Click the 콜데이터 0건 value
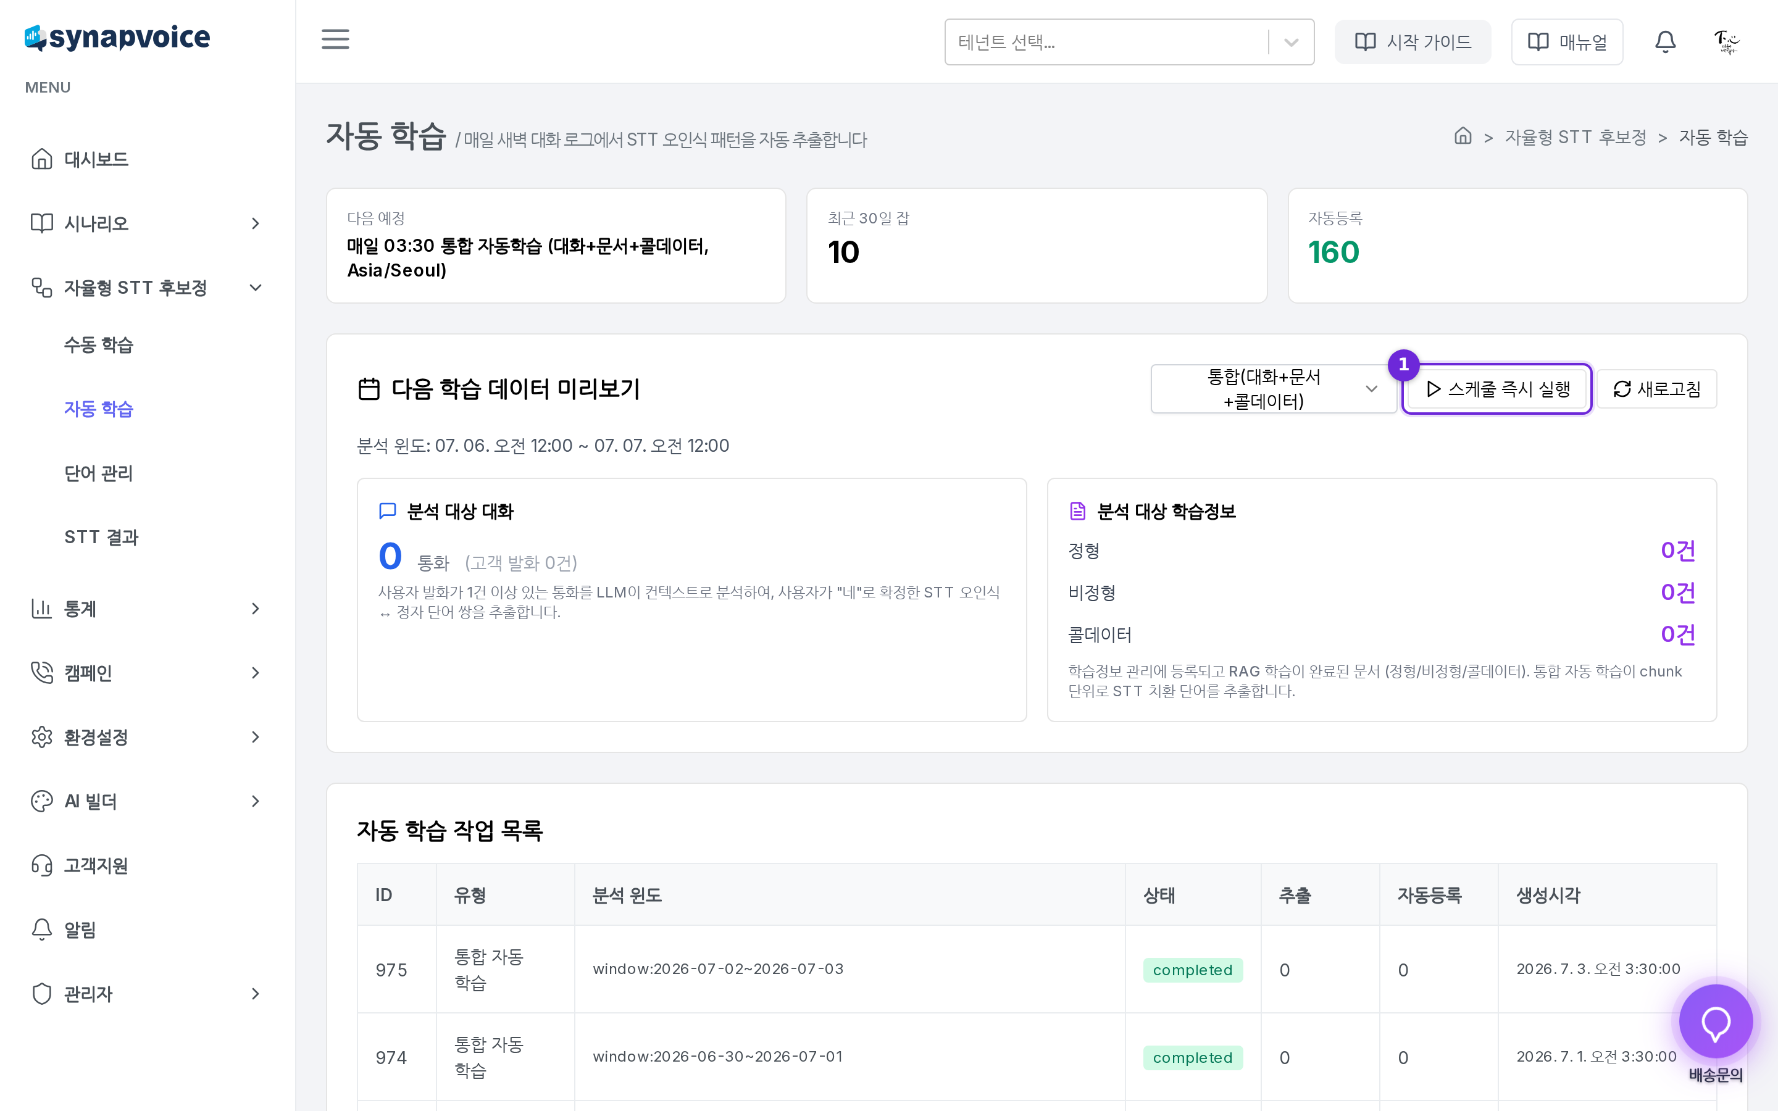Image resolution: width=1778 pixels, height=1111 pixels. point(1677,634)
